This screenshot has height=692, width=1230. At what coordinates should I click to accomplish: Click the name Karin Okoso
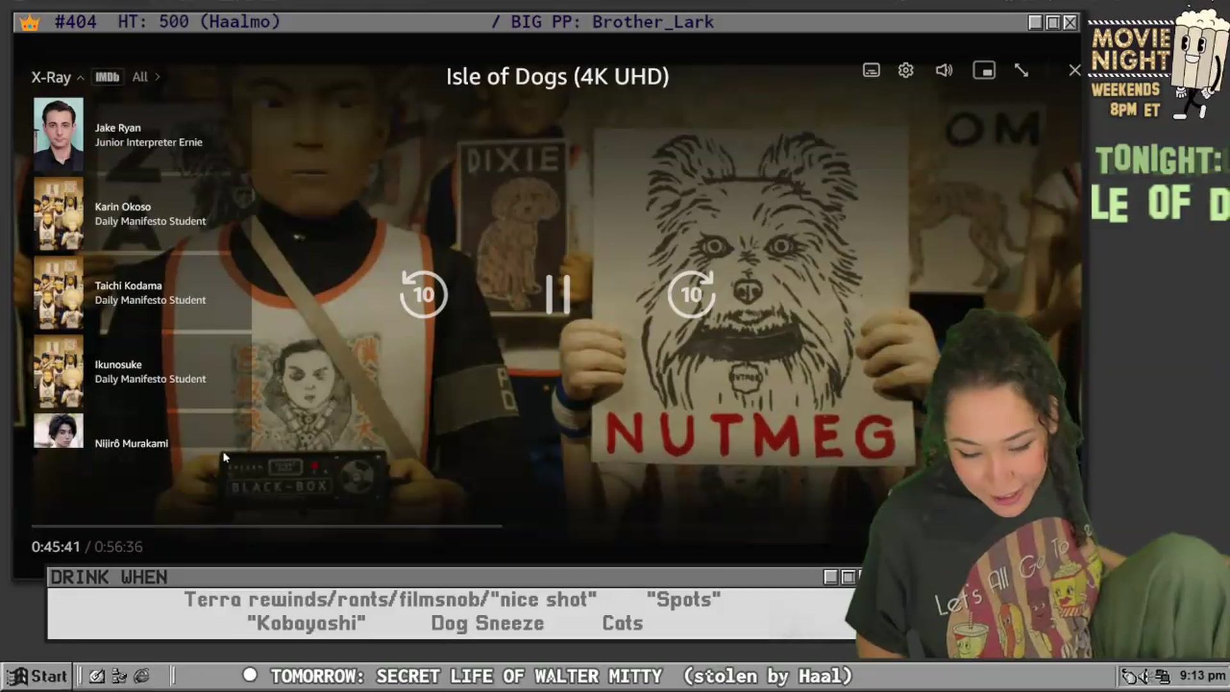123,206
